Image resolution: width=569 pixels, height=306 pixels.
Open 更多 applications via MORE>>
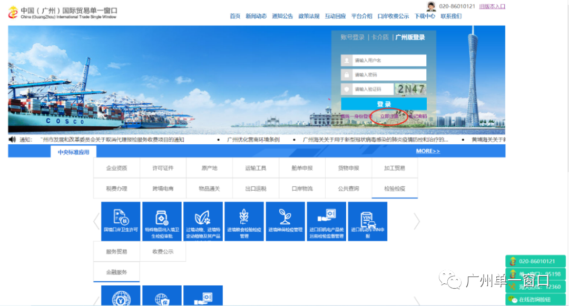click(x=428, y=151)
